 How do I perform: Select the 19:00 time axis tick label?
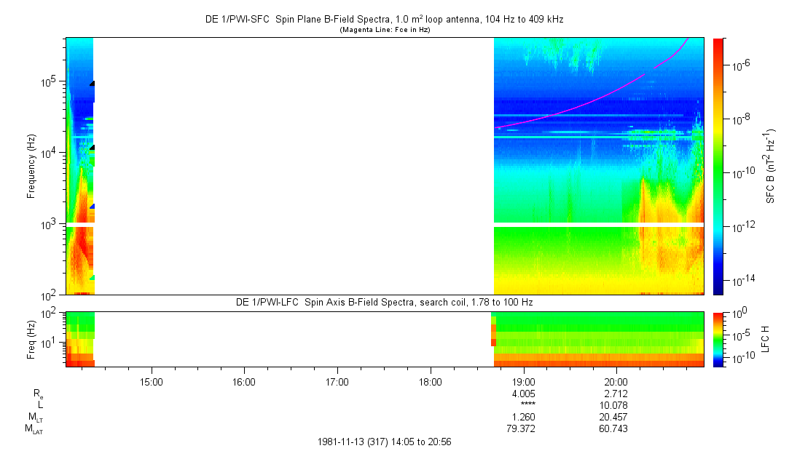pos(524,380)
